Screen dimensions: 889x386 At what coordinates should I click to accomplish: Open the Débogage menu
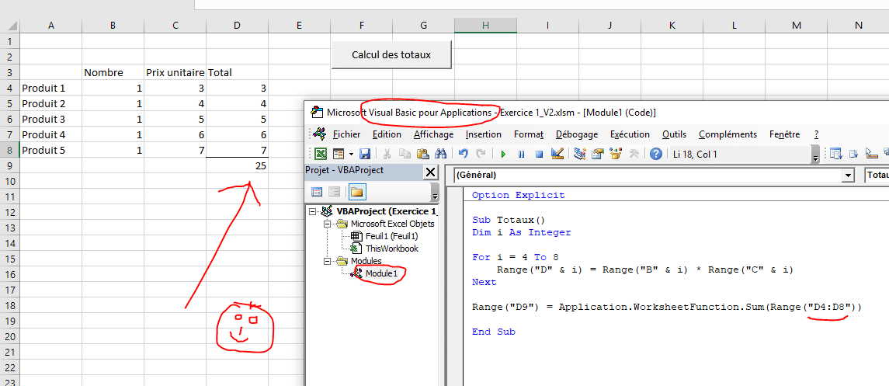point(577,134)
